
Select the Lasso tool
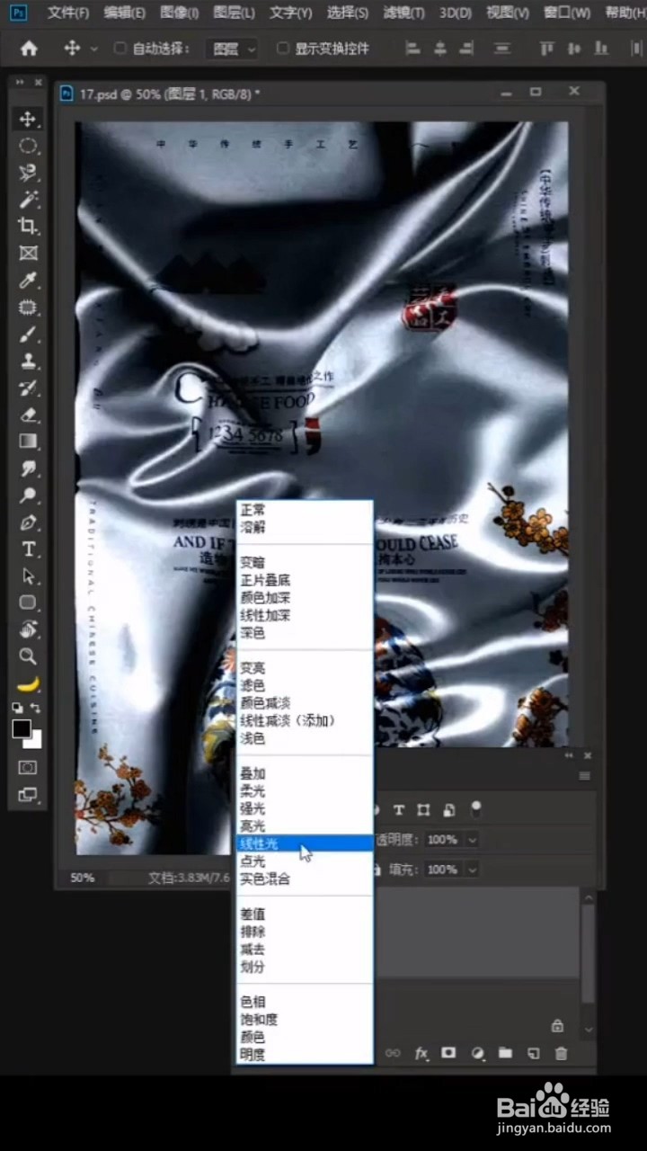coord(29,172)
